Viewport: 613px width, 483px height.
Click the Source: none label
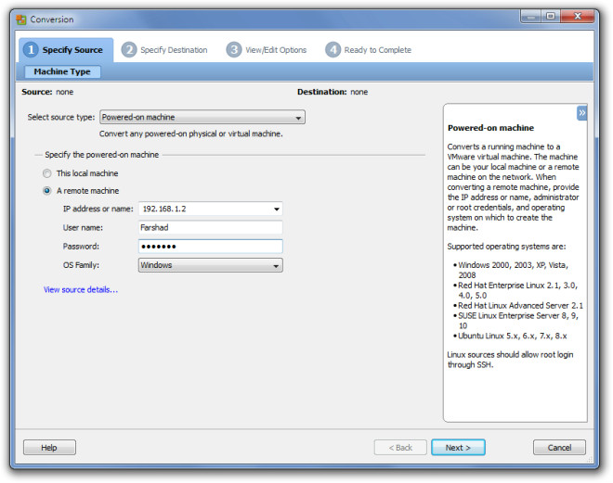(47, 92)
